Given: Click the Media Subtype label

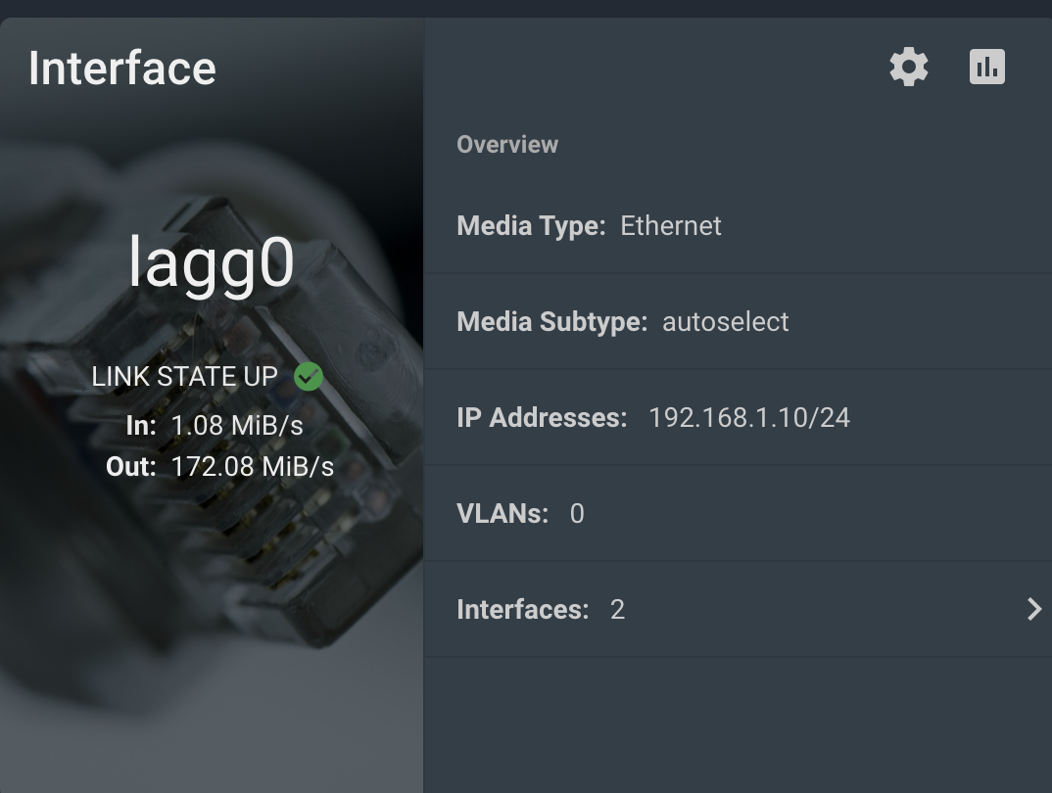Looking at the screenshot, I should coord(552,322).
